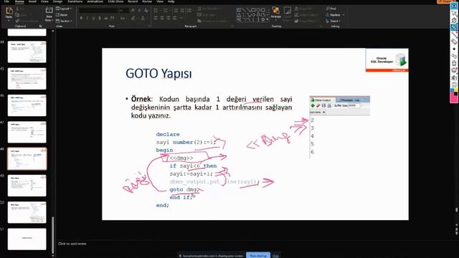Click the Bullets list icon
Viewport: 459px width, 258px height.
point(156,11)
